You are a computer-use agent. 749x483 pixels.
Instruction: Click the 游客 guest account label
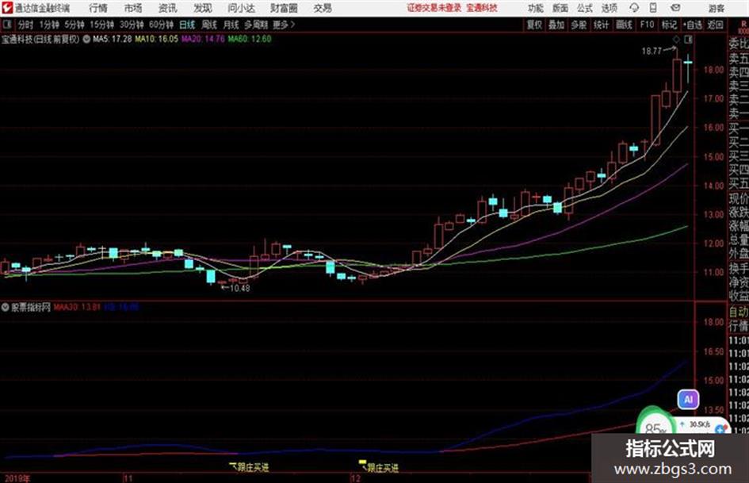tap(717, 8)
